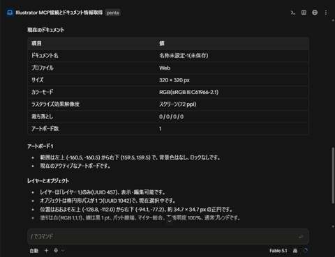Click the vertical scrollbar thumb
335x257 pixels.
(333, 176)
